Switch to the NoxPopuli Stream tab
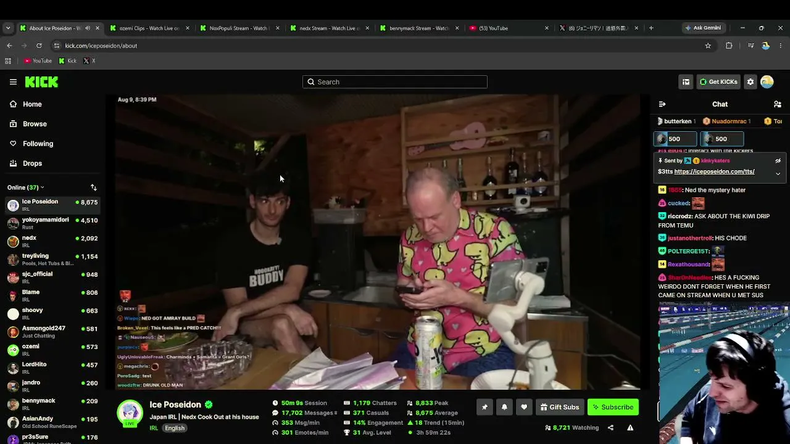The image size is (790, 444). tap(239, 28)
